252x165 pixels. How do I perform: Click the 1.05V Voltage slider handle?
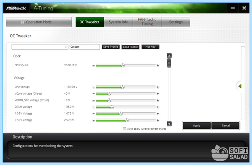pos(121,113)
